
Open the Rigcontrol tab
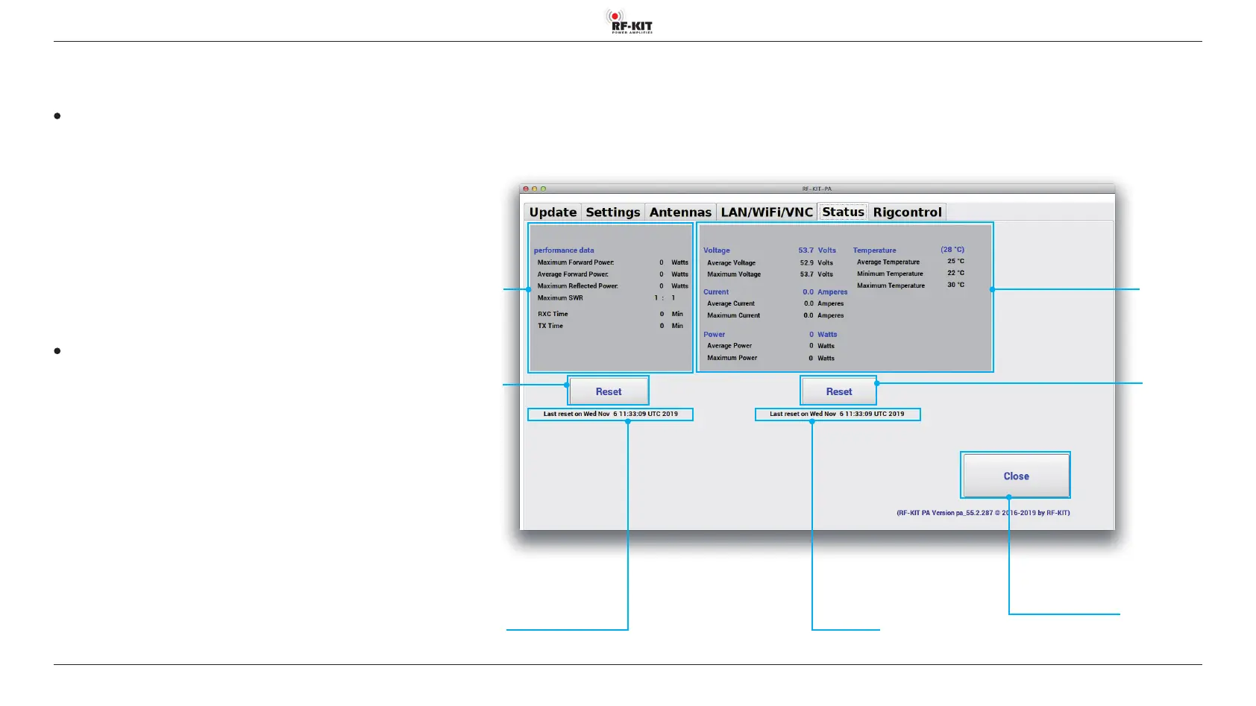click(x=907, y=212)
